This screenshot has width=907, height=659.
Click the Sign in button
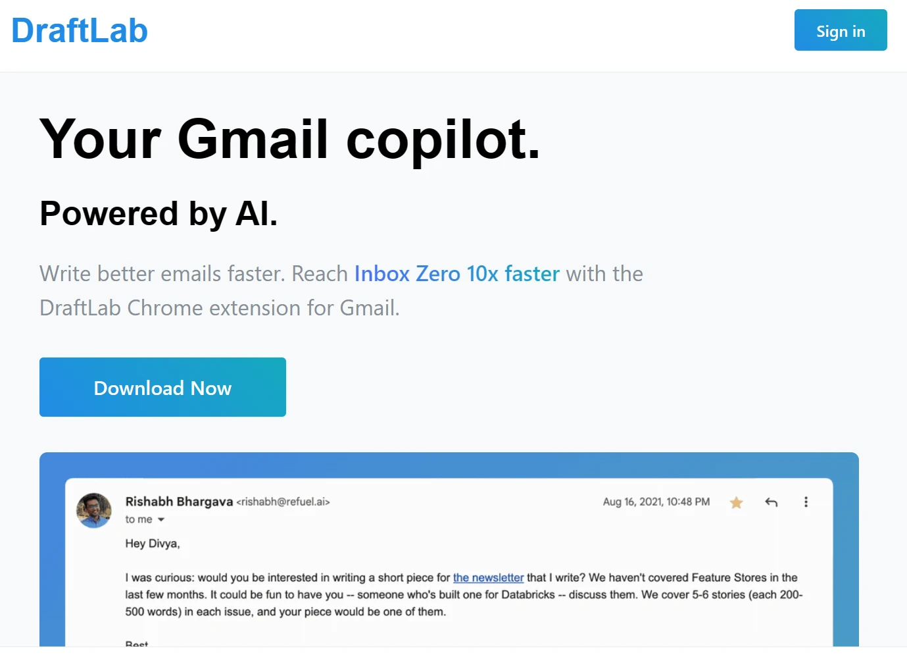tap(840, 30)
